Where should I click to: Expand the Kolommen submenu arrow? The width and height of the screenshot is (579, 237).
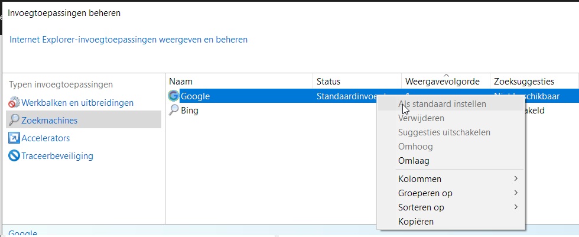516,178
